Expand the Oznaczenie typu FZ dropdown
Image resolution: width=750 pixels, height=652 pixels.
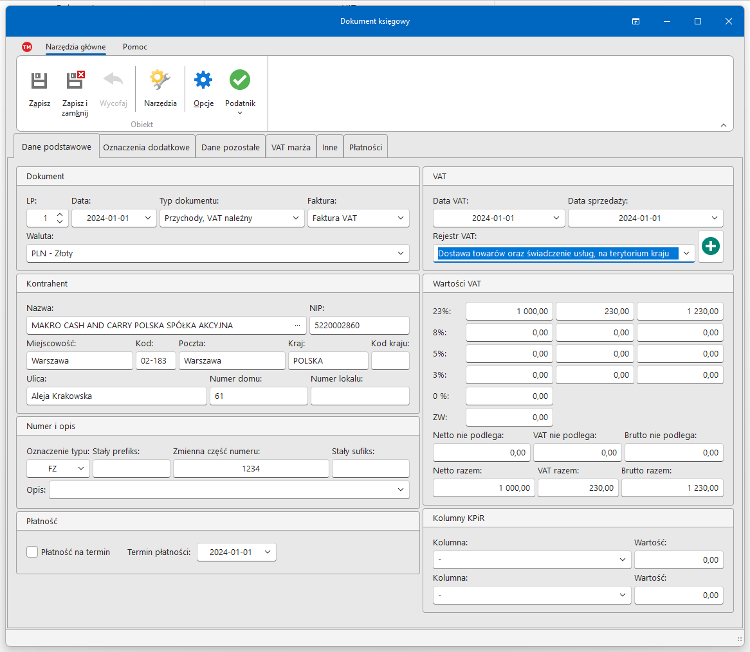(81, 469)
